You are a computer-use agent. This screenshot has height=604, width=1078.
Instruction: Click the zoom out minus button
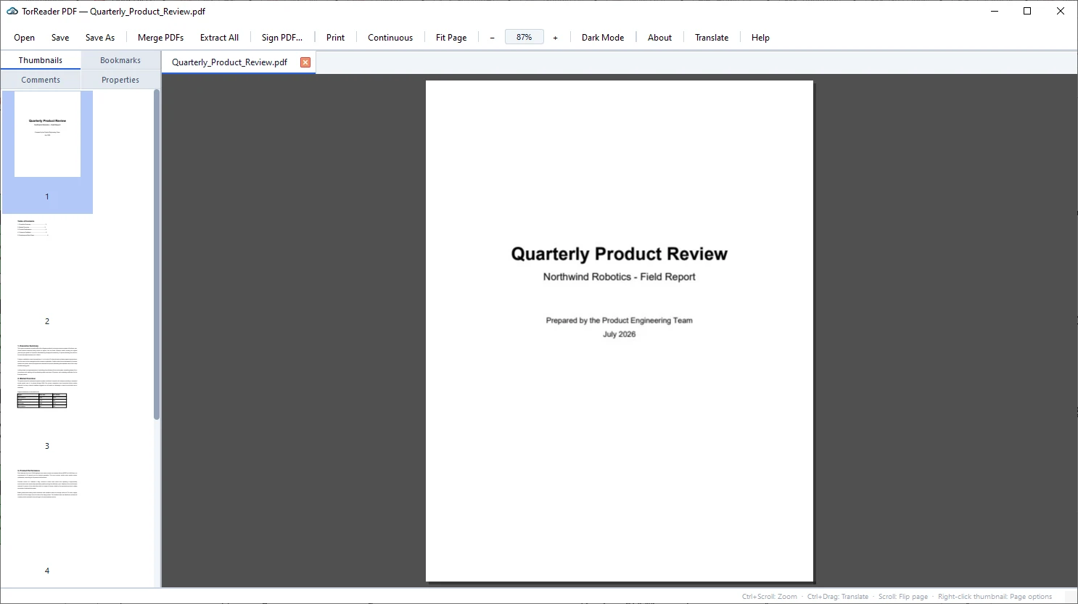(x=492, y=38)
